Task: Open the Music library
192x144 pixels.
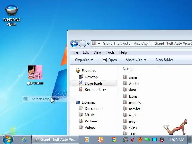Action: click(x=90, y=115)
